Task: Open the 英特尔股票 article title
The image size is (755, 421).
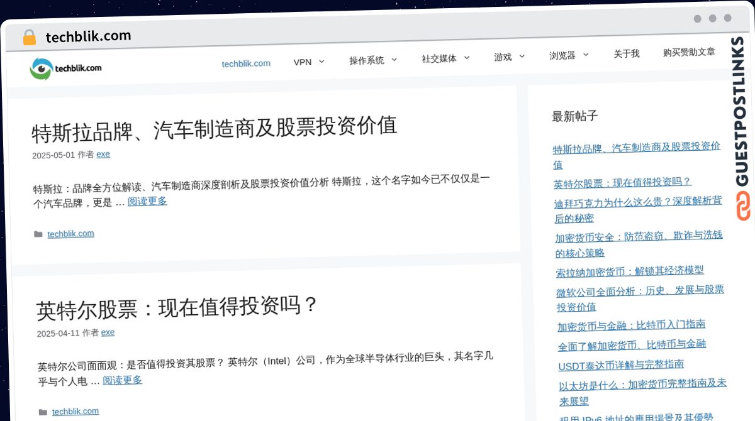Action: [177, 307]
